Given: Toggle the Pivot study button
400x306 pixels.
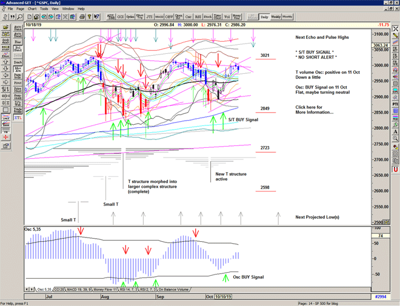Looking at the screenshot, I should (18, 83).
